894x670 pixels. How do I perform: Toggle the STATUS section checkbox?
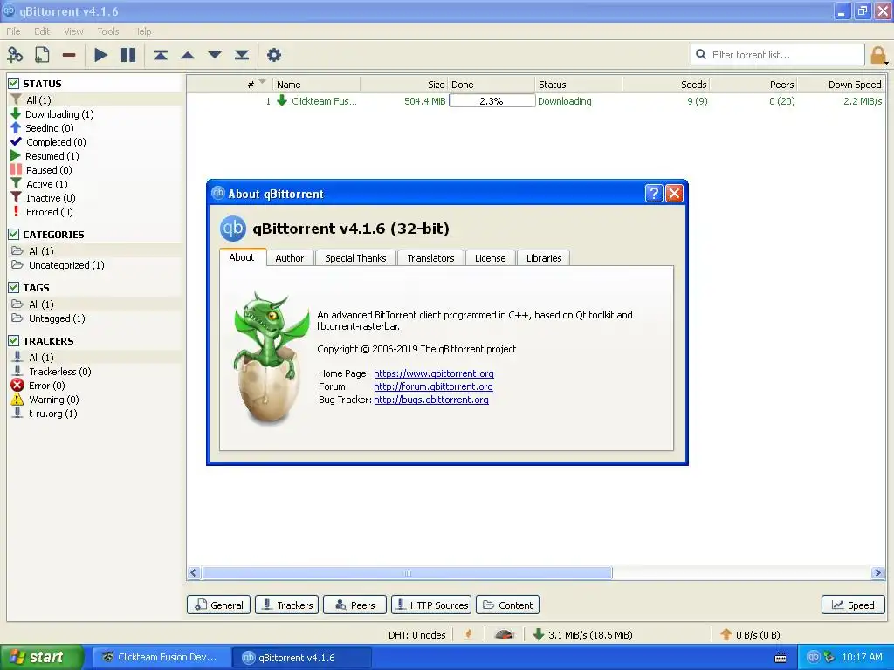click(14, 83)
